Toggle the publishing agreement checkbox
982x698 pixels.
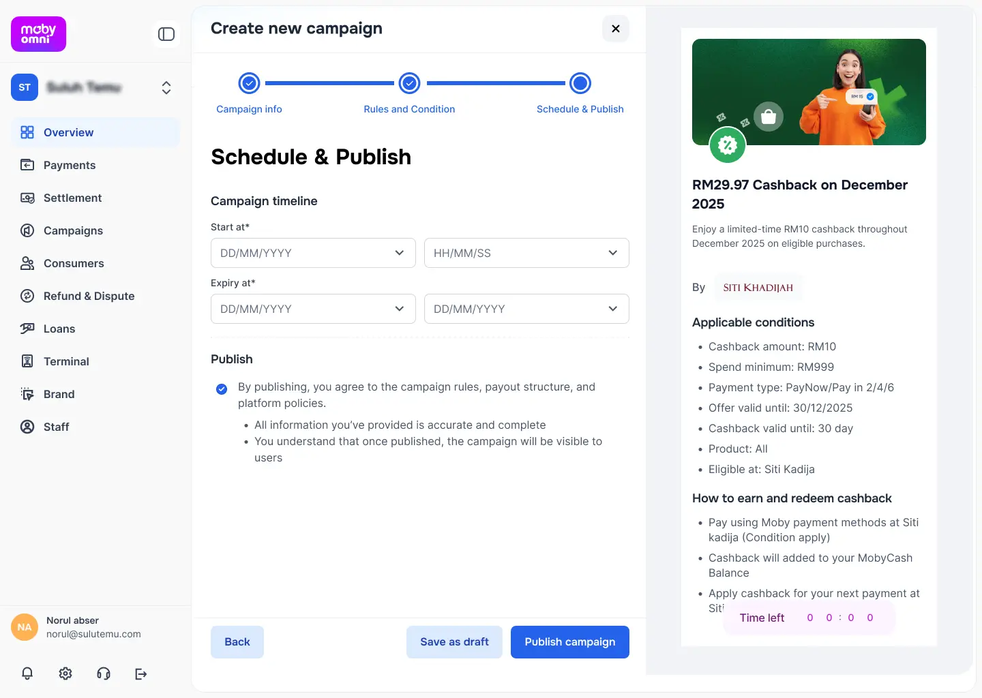(222, 389)
